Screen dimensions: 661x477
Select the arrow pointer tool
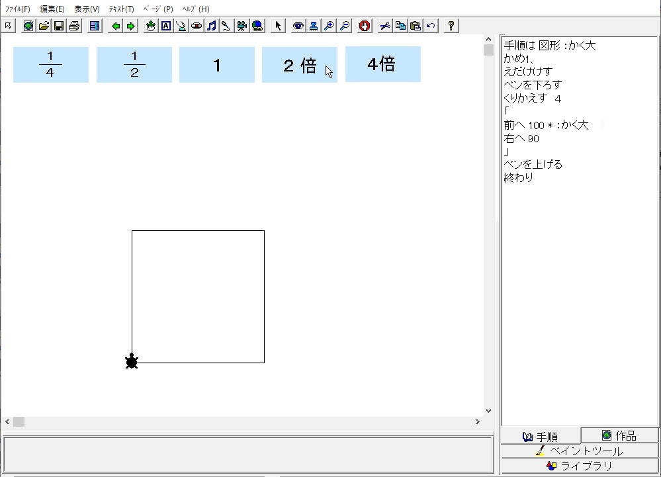(278, 26)
